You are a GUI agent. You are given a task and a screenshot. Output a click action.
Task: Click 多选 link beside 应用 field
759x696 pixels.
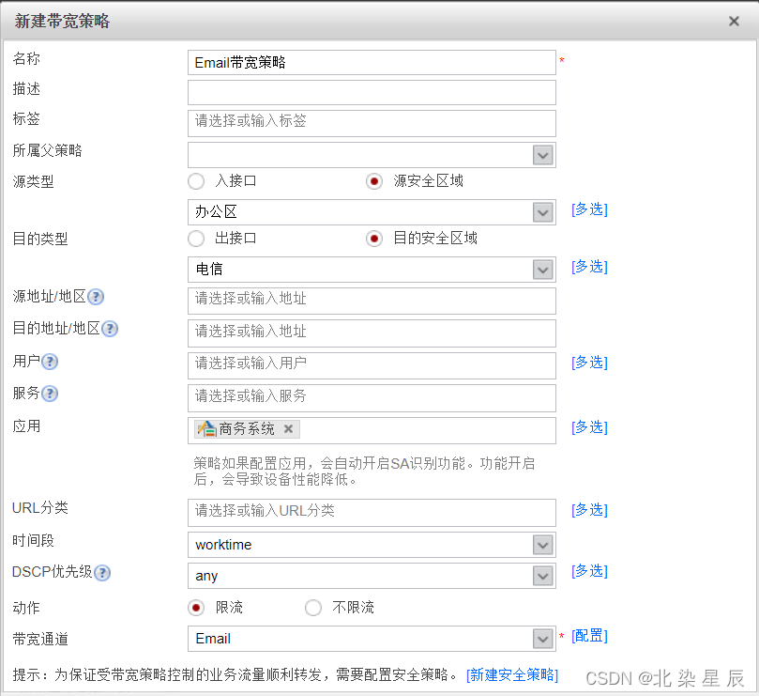click(589, 427)
